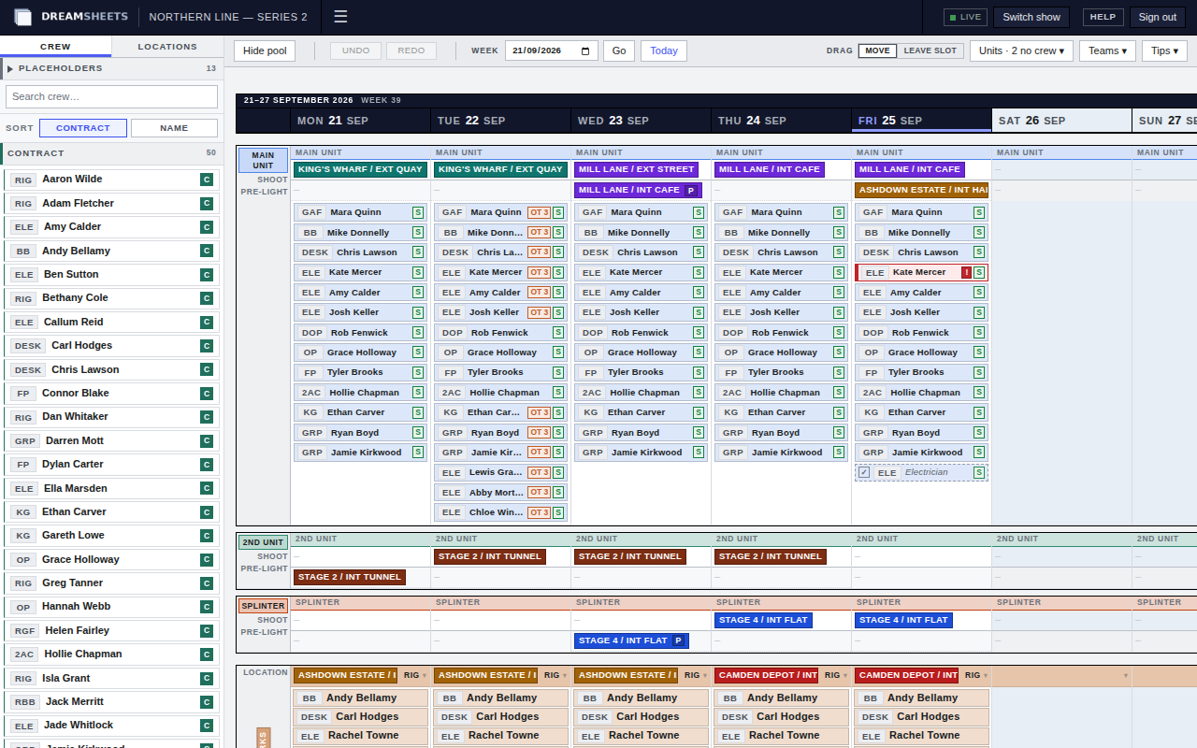
Task: Click the Sign out button
Action: tap(1158, 17)
